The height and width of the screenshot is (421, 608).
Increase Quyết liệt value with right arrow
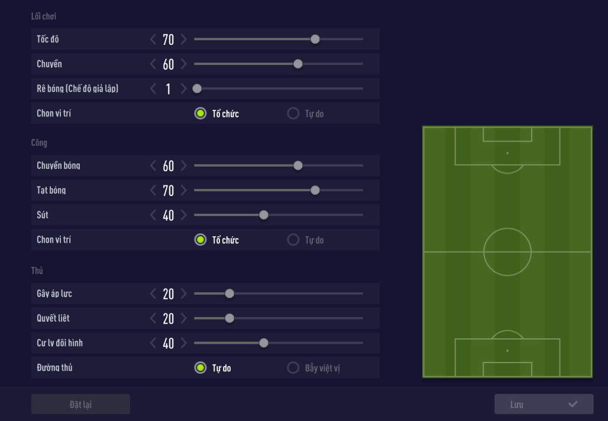click(183, 318)
